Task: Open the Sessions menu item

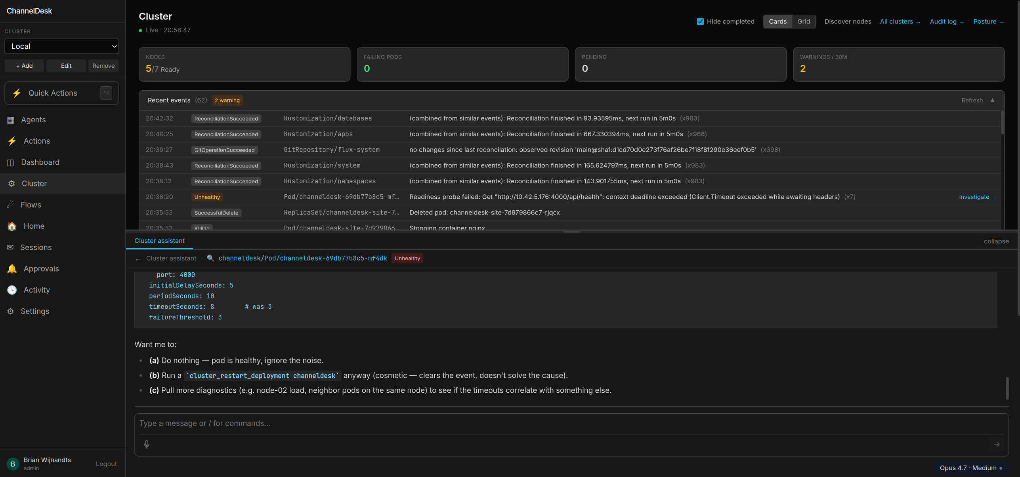Action: (63, 247)
